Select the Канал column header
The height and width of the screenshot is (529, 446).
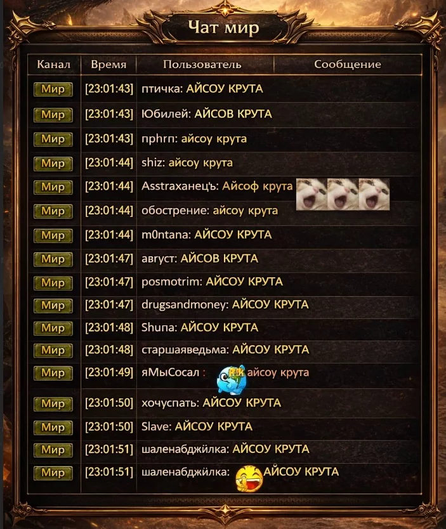pos(54,64)
